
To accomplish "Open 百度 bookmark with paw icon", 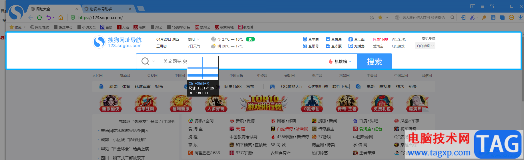I will tap(106, 27).
